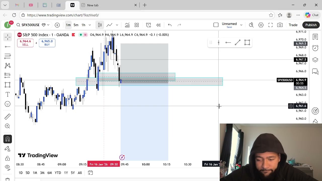Open the SPX500USD symbol search
This screenshot has width=322, height=181.
(x=28, y=25)
